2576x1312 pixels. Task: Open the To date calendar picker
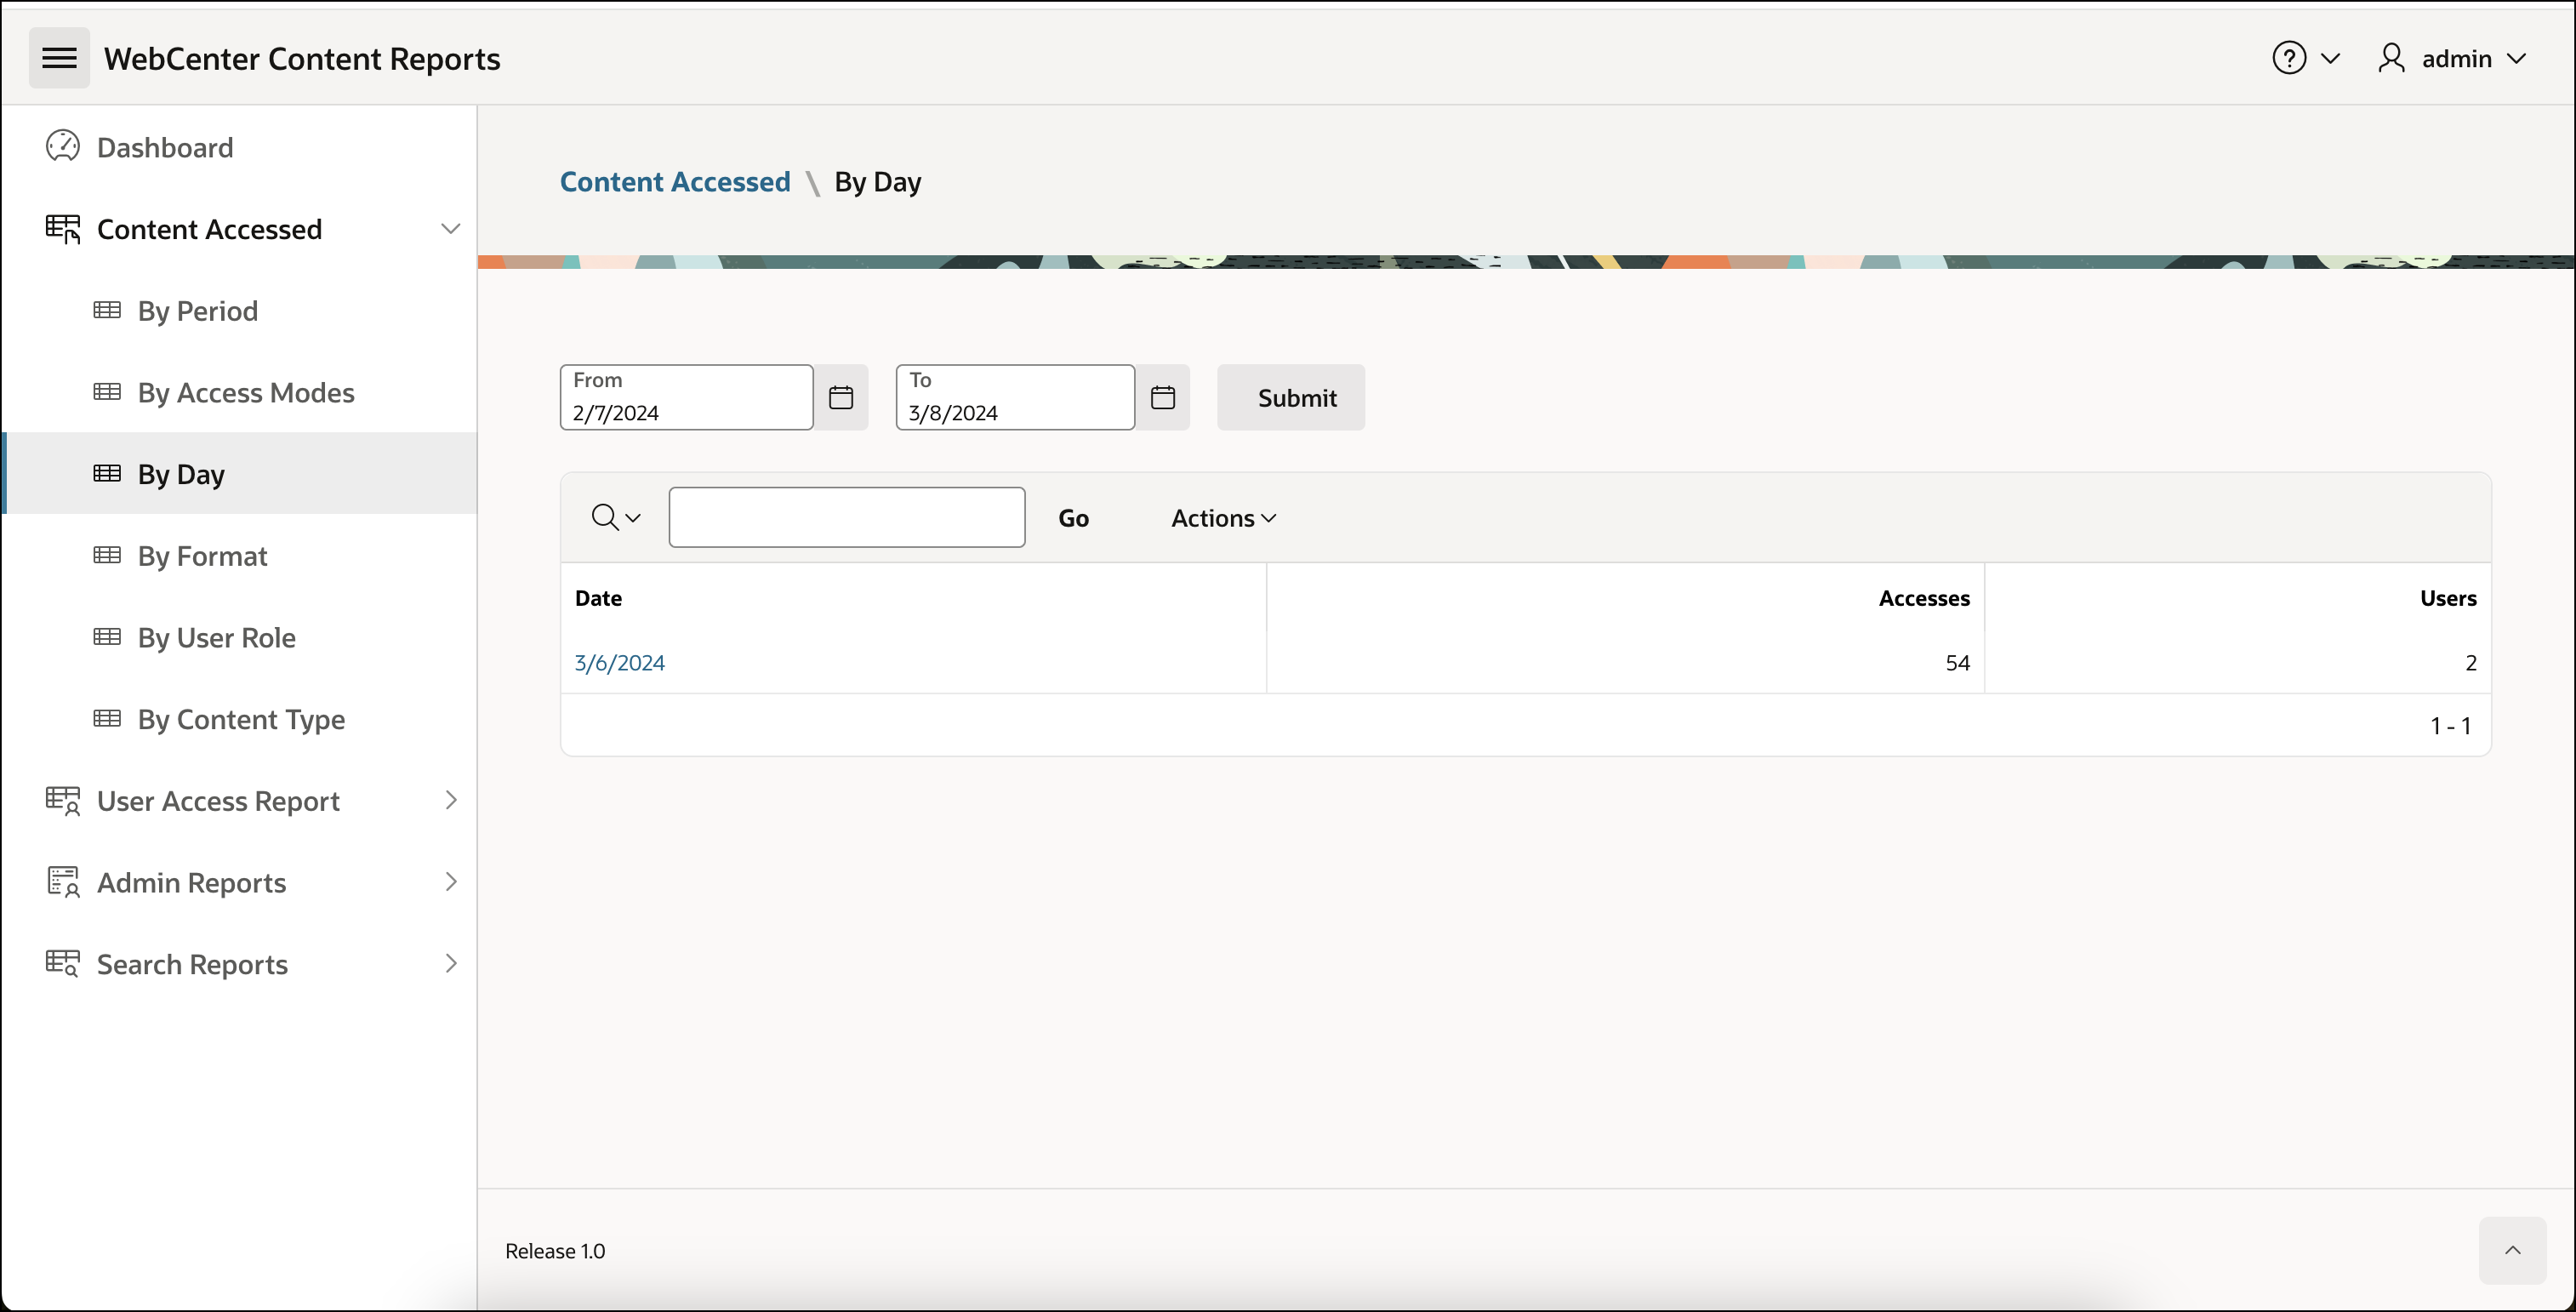tap(1163, 398)
